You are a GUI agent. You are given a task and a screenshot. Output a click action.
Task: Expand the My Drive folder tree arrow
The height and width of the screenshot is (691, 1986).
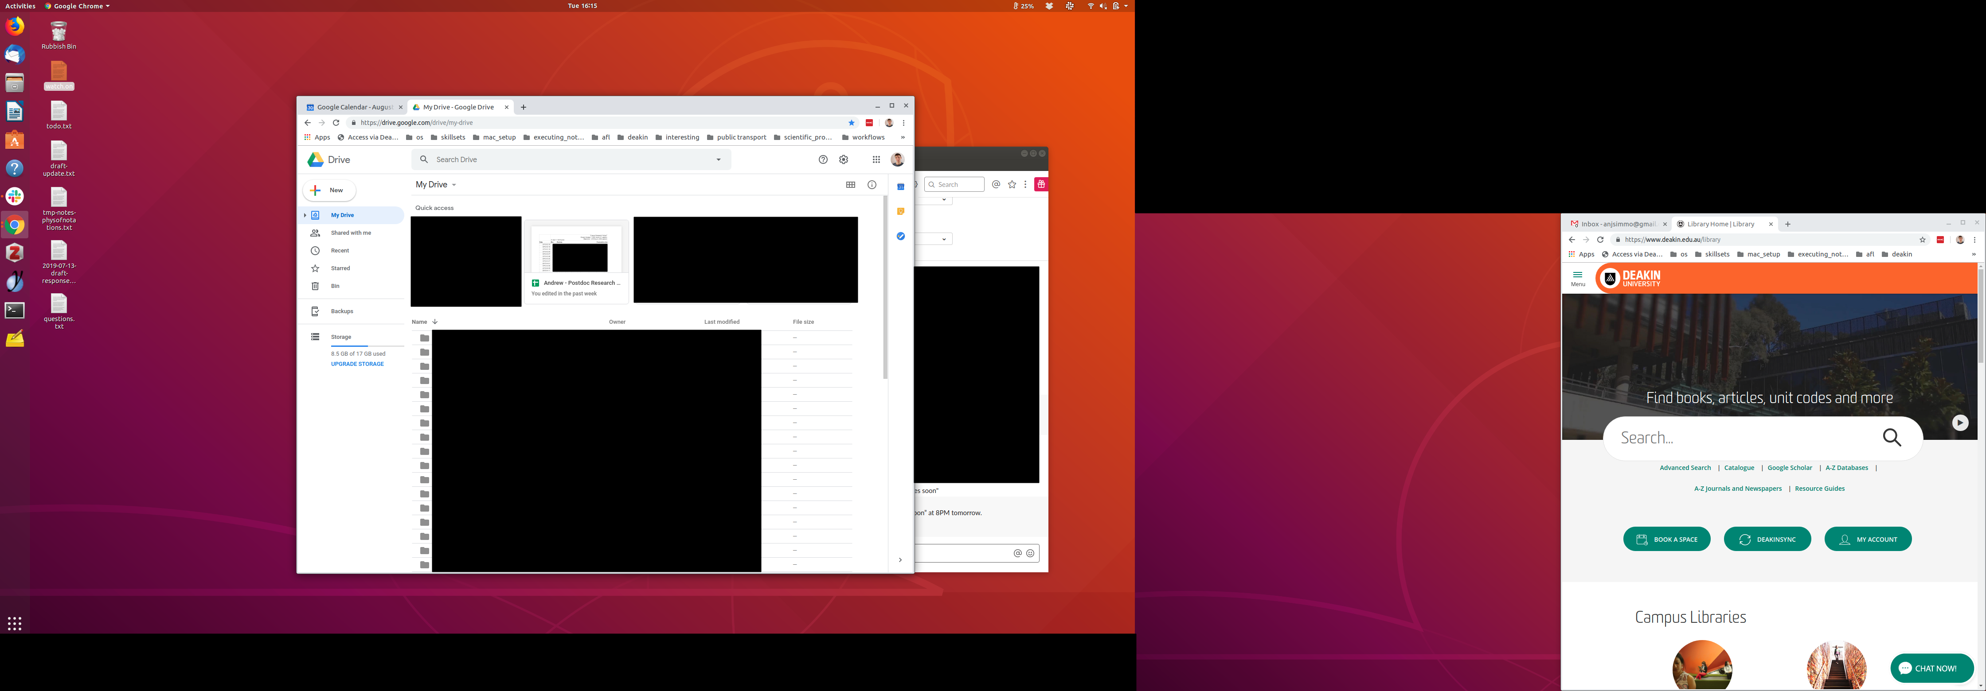(x=305, y=215)
